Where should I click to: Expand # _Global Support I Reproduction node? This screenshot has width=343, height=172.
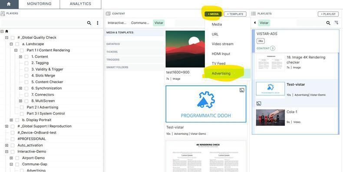pyautogui.click(x=7, y=127)
